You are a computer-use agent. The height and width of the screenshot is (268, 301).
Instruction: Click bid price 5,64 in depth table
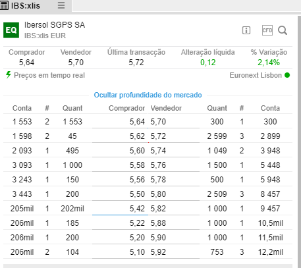pyautogui.click(x=137, y=122)
